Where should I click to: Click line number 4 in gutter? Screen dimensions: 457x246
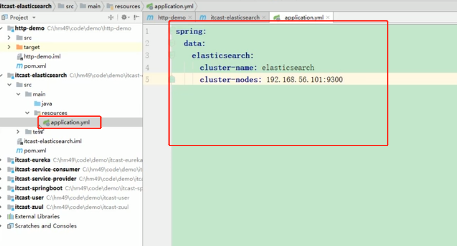pyautogui.click(x=147, y=68)
